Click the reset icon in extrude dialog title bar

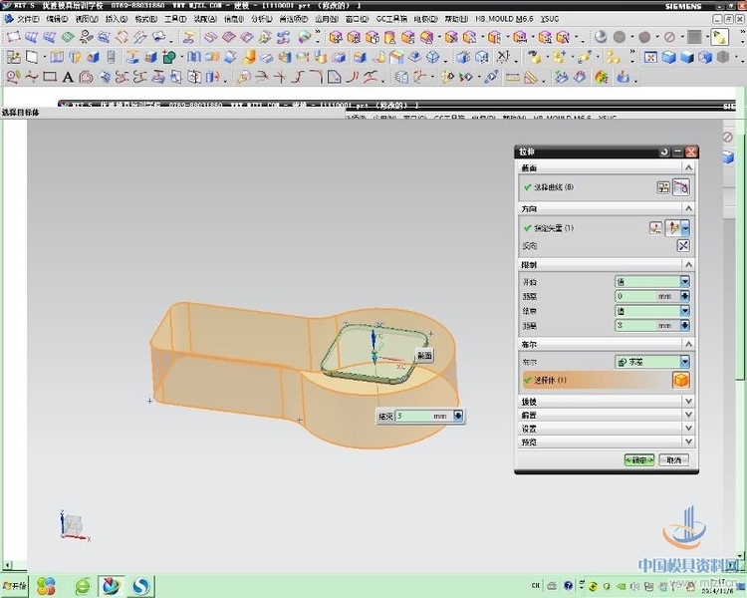[x=664, y=151]
